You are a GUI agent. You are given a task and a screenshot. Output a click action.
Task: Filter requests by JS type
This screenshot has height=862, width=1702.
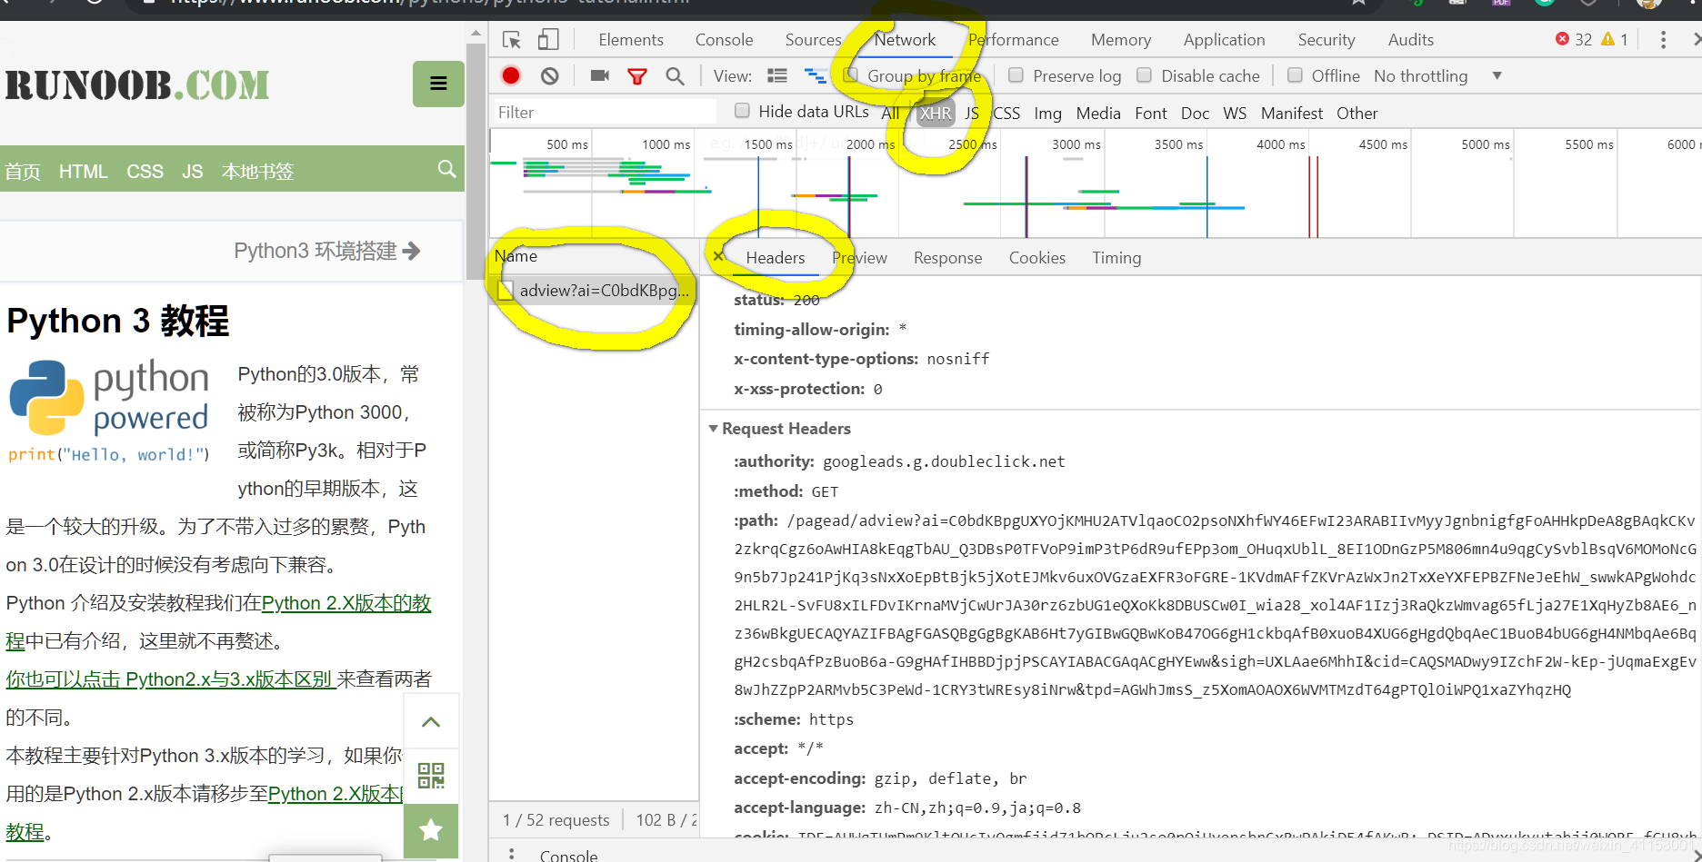tap(972, 114)
